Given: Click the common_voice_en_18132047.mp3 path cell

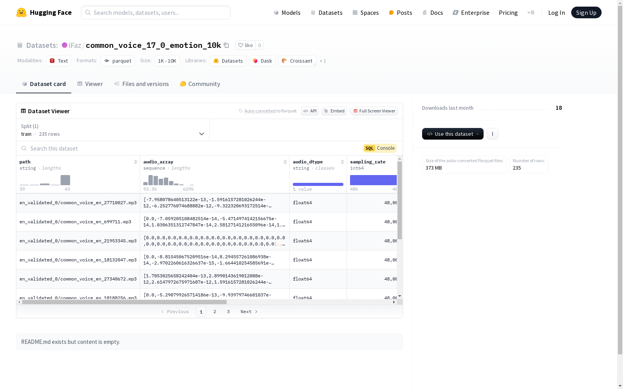Looking at the screenshot, I should click(x=78, y=260).
